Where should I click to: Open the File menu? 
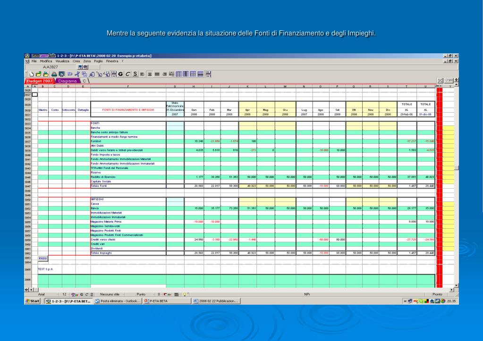coord(34,61)
